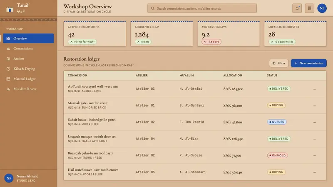This screenshot has width=333, height=187.
Task: Click 'Atelier 05' cell
Action: [x=145, y=172]
